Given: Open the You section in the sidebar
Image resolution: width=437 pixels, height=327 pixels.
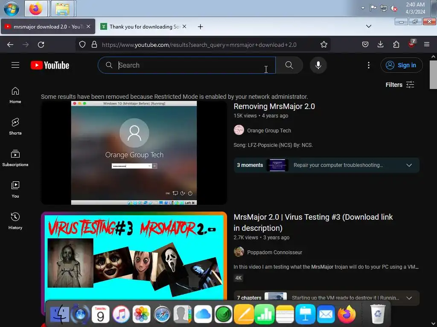Looking at the screenshot, I should click(15, 189).
